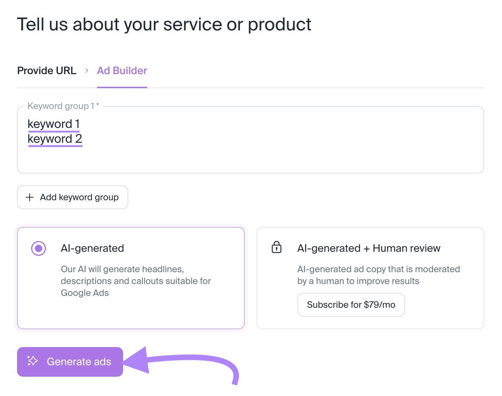
Task: Click the lock icon on Human review card
Action: pyautogui.click(x=276, y=247)
